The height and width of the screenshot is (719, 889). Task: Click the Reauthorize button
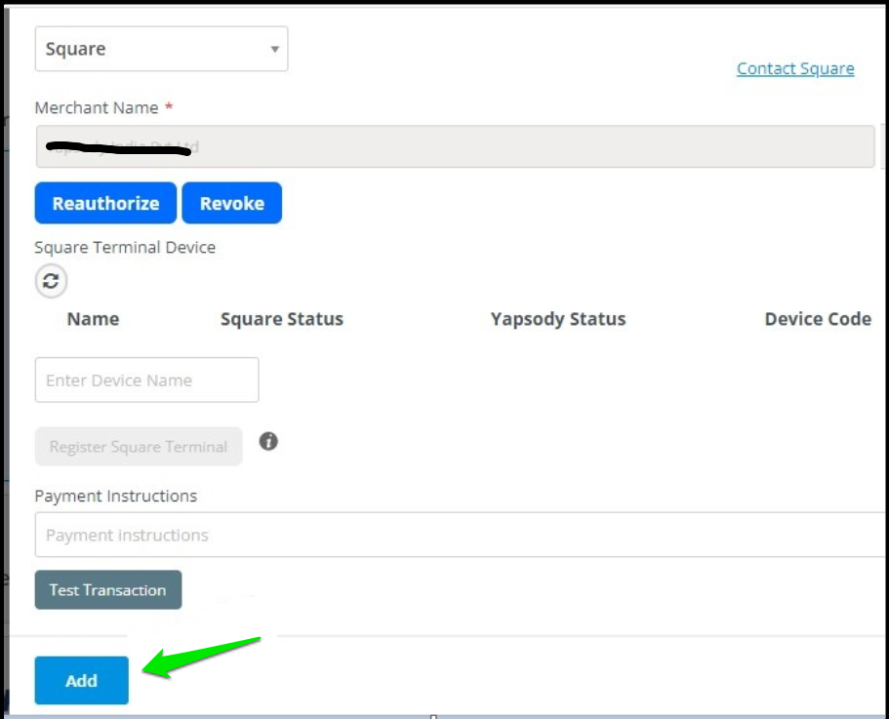[104, 203]
